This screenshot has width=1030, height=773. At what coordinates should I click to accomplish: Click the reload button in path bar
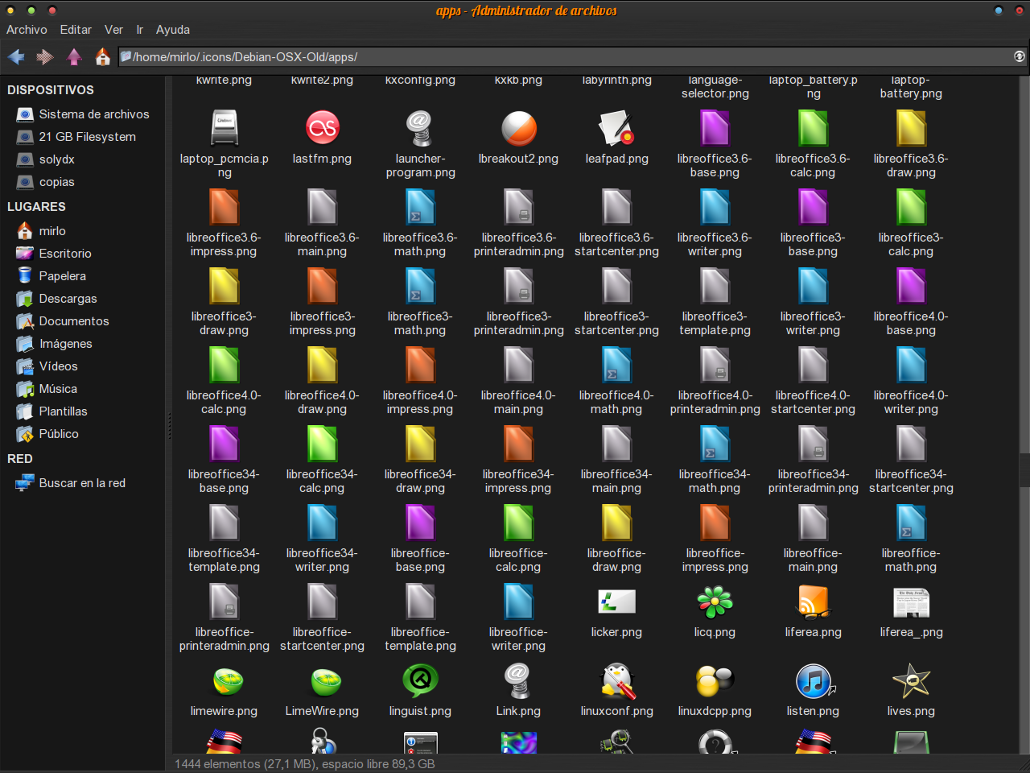pos(1019,56)
